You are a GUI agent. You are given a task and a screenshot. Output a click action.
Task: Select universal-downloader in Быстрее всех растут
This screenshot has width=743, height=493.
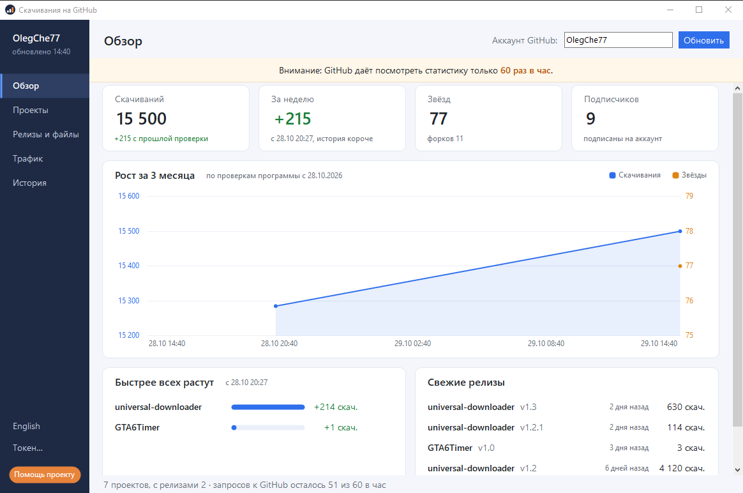[x=158, y=407]
